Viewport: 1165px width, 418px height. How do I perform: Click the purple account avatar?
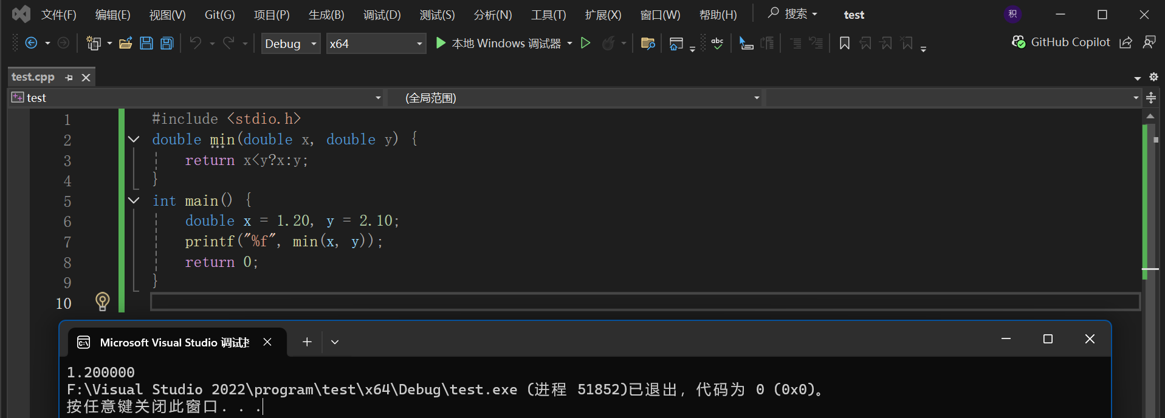pyautogui.click(x=1012, y=14)
